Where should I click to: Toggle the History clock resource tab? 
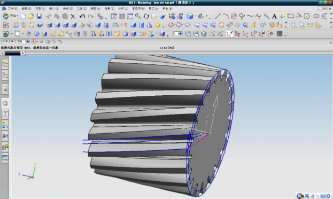(6, 103)
